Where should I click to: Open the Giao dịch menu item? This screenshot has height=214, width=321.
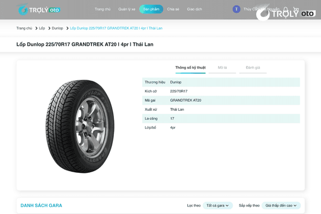pos(194,9)
